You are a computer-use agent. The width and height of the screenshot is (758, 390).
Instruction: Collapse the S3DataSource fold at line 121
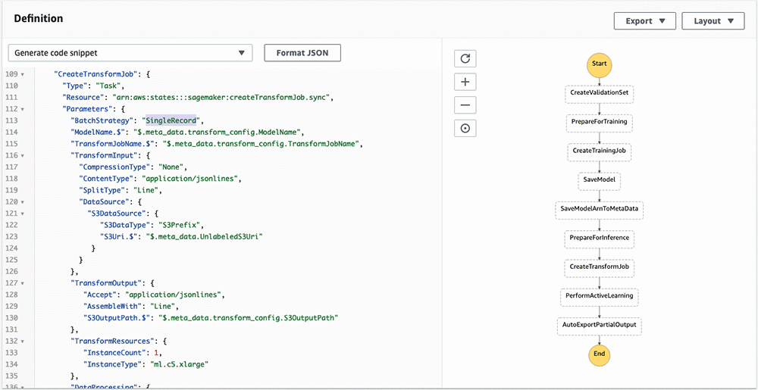[x=22, y=214]
